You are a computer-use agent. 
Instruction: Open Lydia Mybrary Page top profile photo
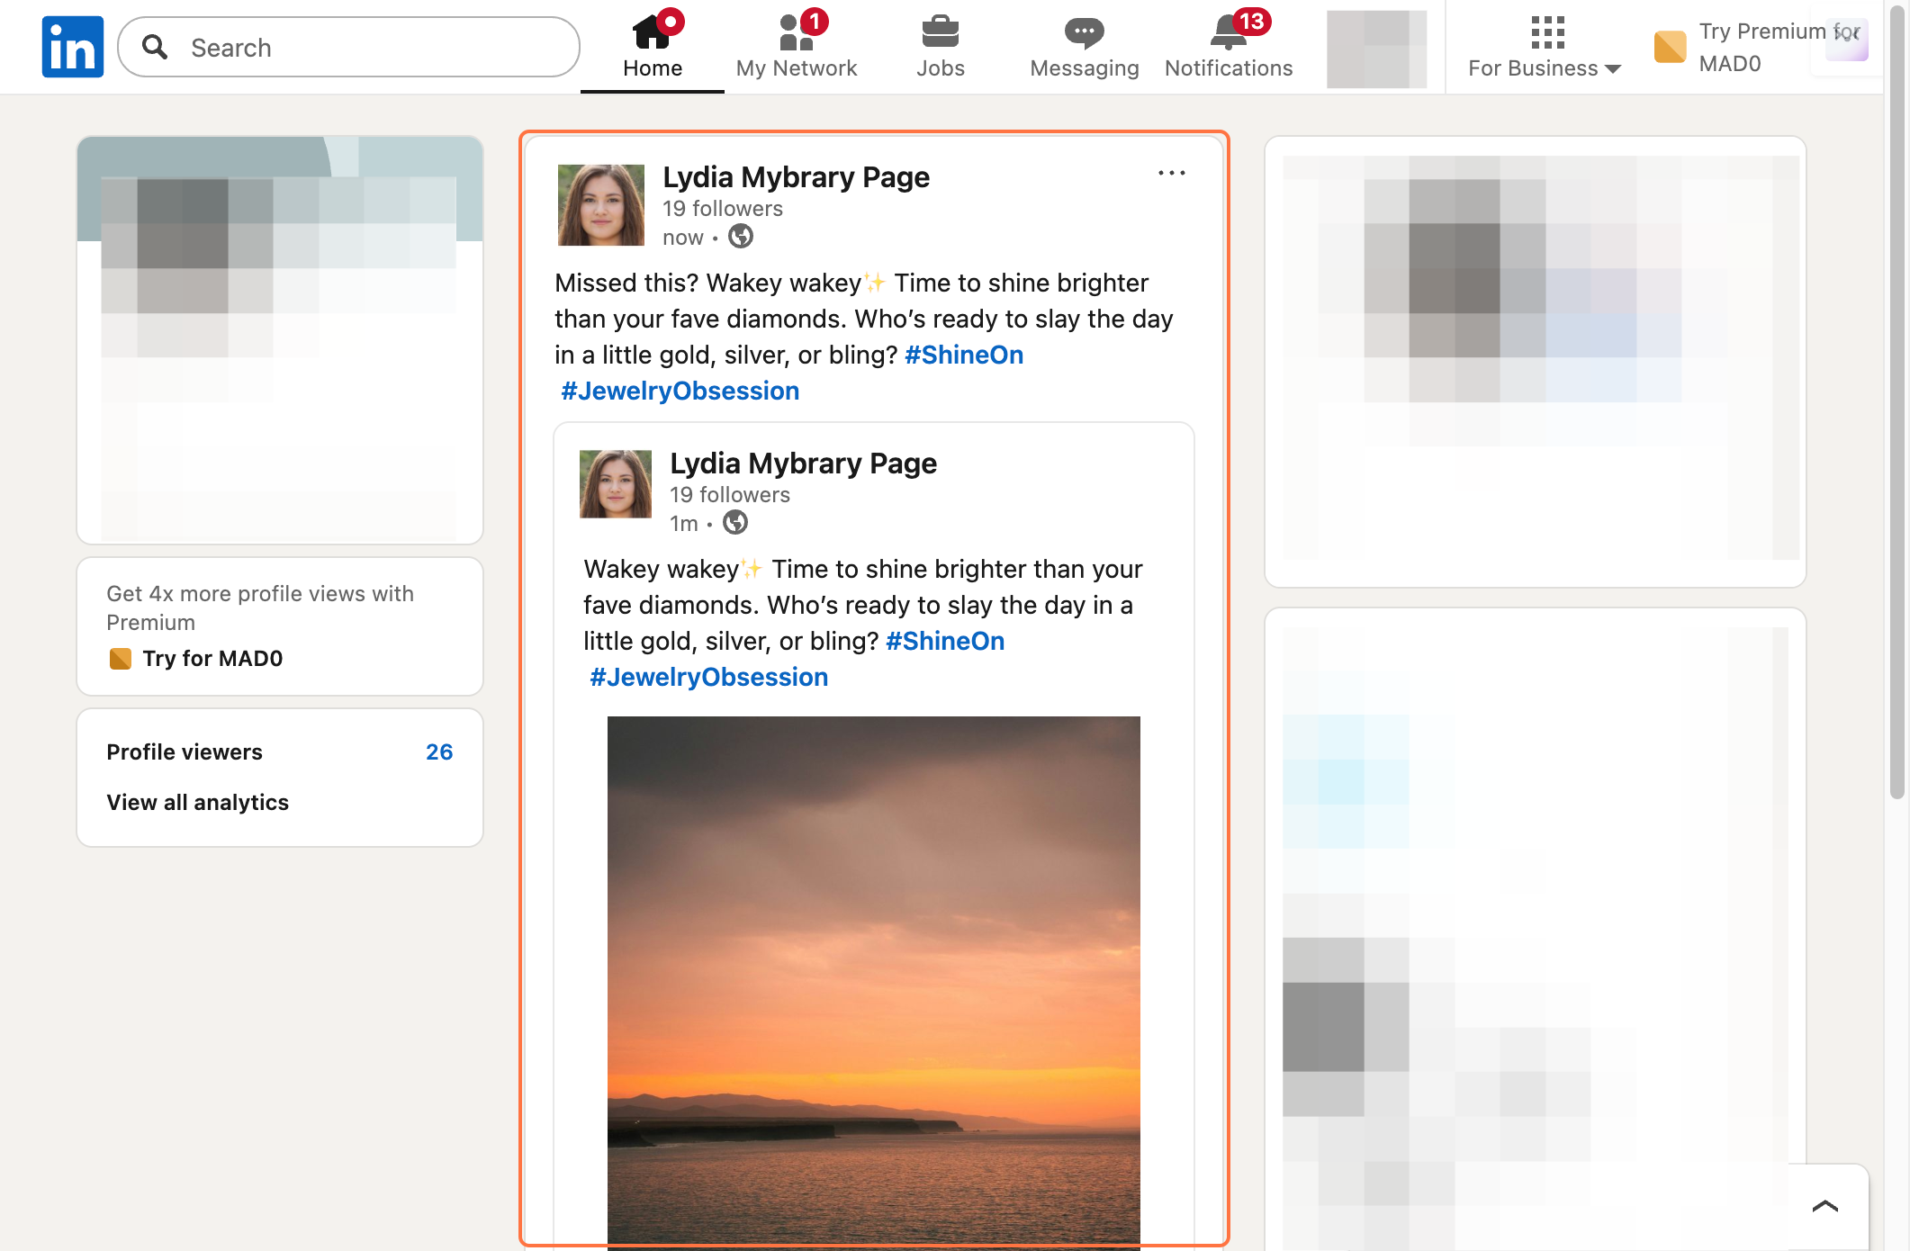pyautogui.click(x=600, y=205)
